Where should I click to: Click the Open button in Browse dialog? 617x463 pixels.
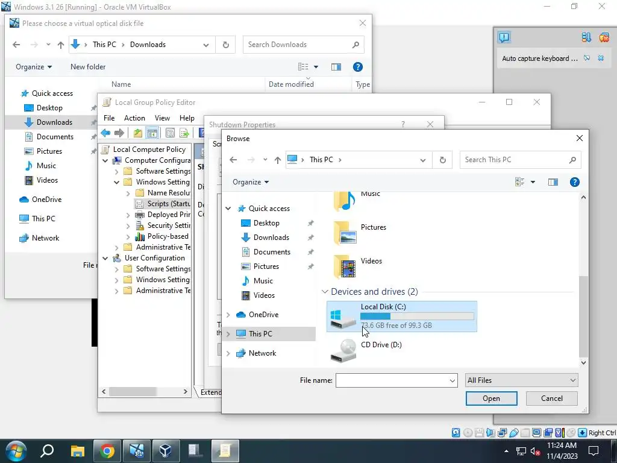click(x=492, y=398)
